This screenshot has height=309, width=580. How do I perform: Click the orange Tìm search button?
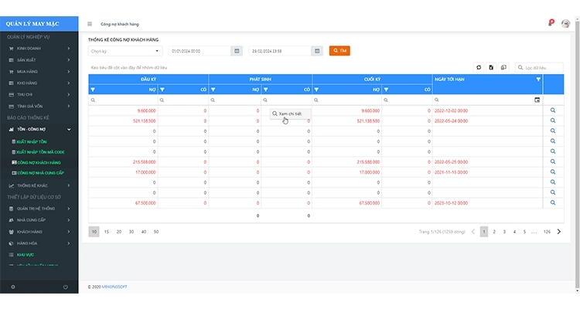339,51
